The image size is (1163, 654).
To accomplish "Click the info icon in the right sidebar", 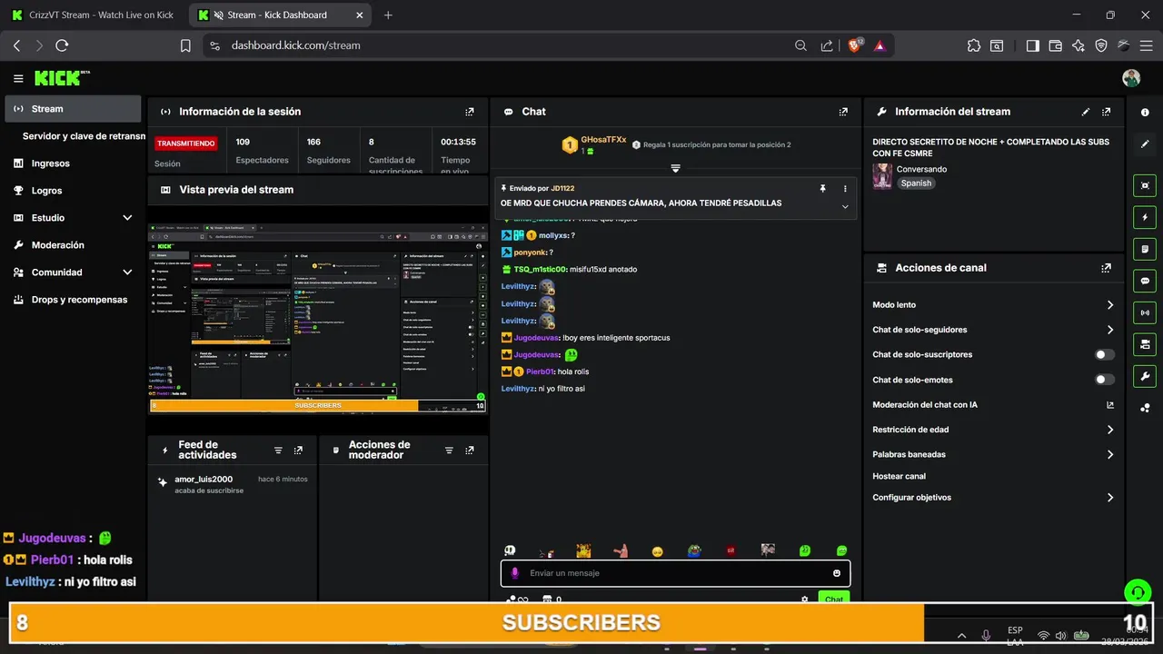I will point(1145,112).
